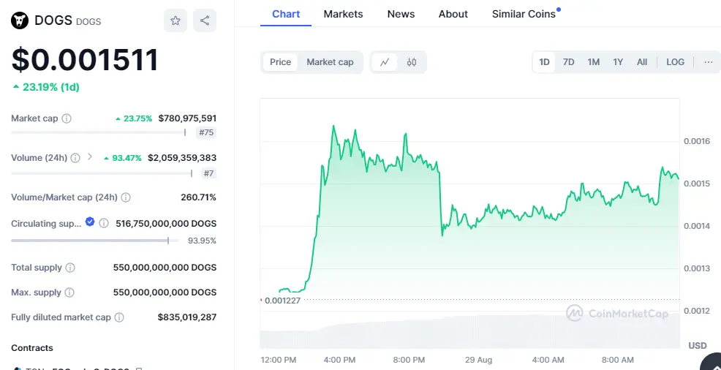Open Max. supply info icon
Viewport: 721px width, 370px height.
coord(69,292)
